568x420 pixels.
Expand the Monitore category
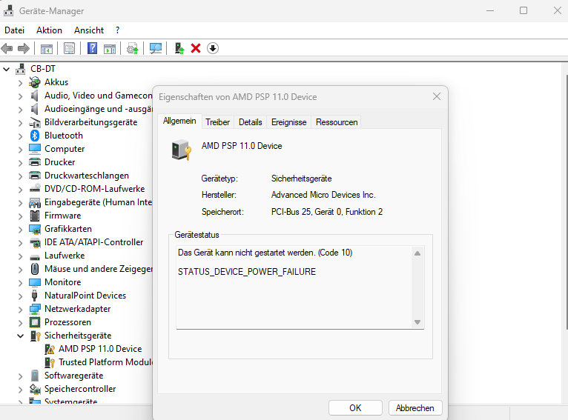20,282
